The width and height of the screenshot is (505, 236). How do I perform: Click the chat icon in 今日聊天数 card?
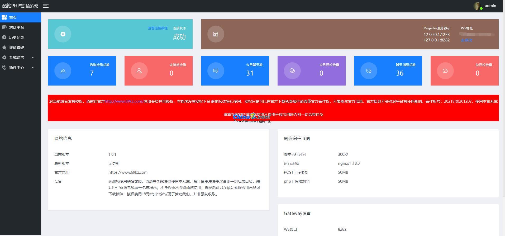click(216, 71)
